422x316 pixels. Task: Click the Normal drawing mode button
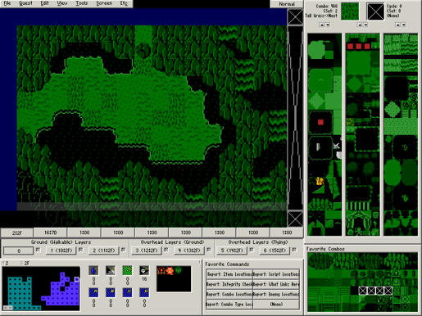[287, 4]
